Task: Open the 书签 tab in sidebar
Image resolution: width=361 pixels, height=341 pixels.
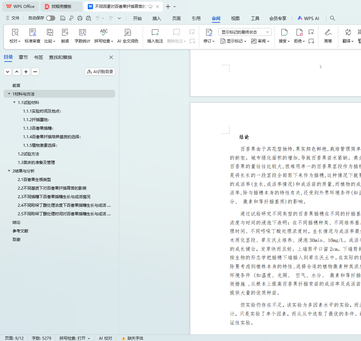Action: [38, 57]
